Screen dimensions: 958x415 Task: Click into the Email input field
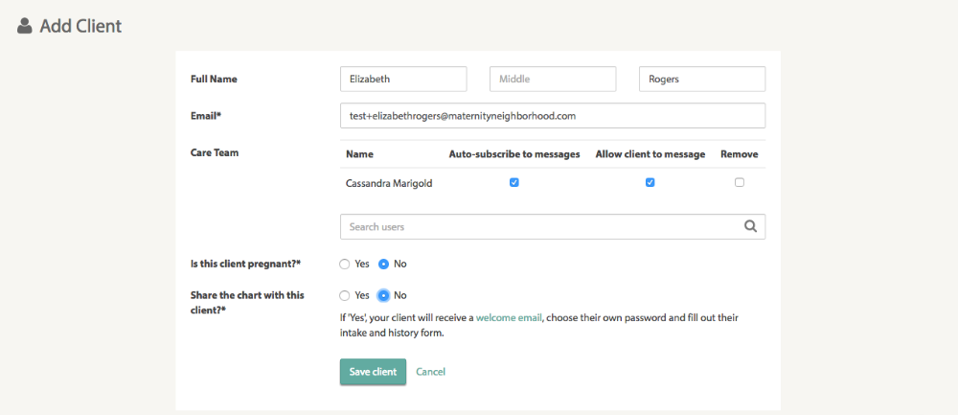pos(553,116)
